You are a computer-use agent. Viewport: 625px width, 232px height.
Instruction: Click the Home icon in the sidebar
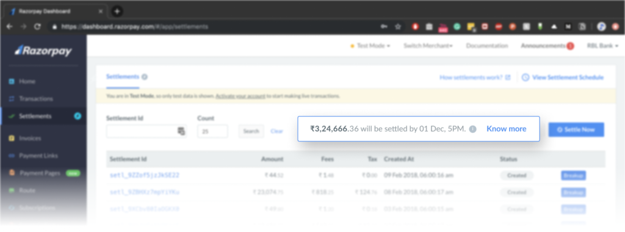click(x=12, y=81)
